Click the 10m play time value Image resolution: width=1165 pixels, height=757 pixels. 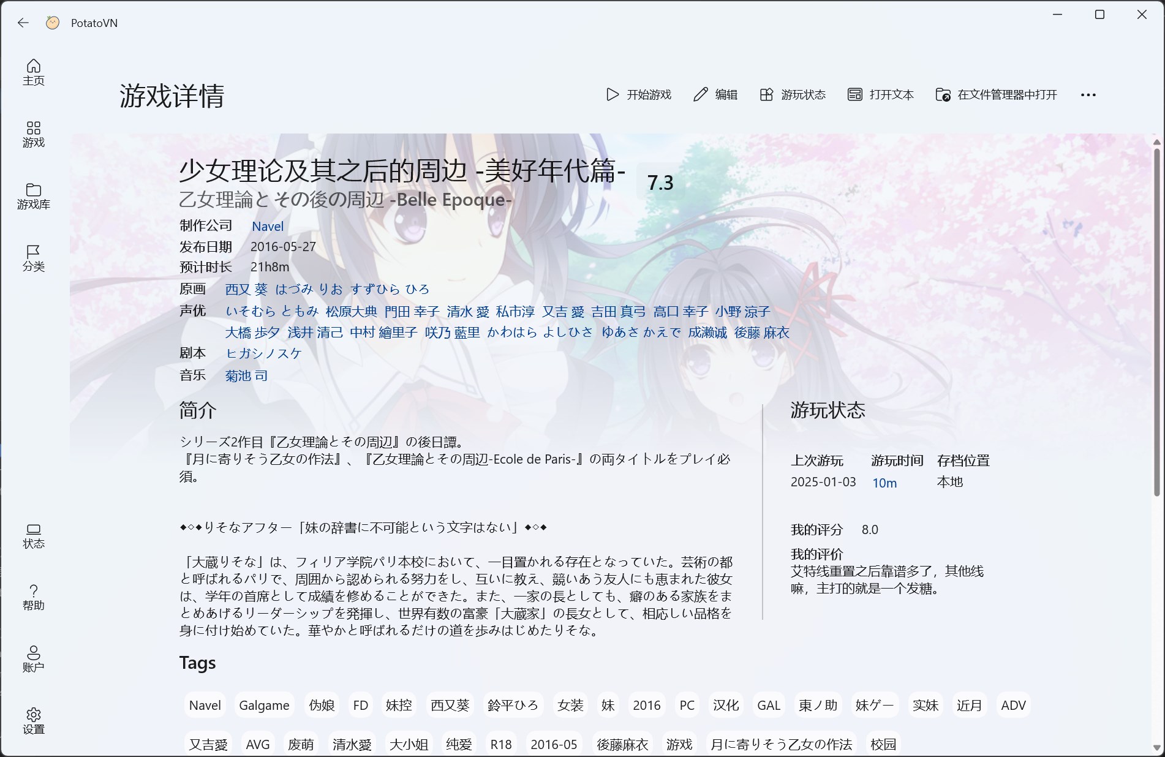point(884,483)
